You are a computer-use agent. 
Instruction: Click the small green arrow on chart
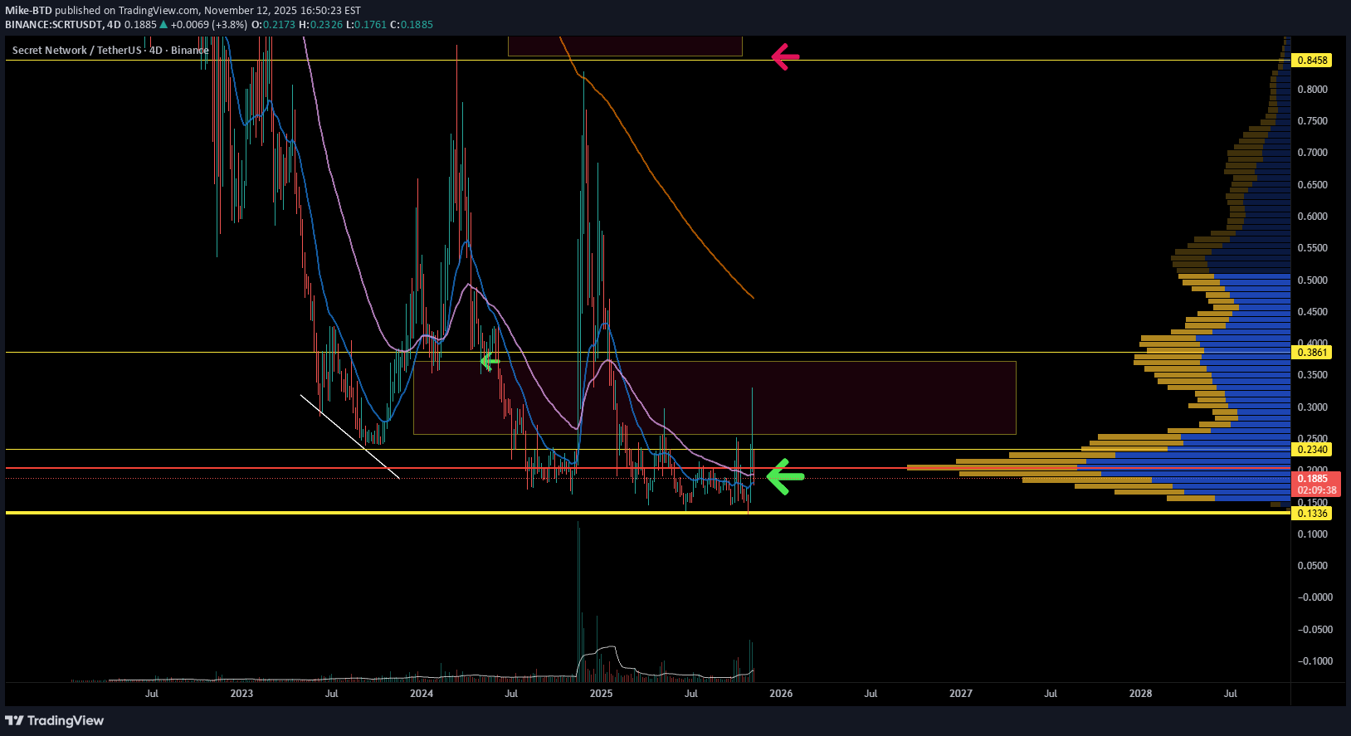coord(489,362)
